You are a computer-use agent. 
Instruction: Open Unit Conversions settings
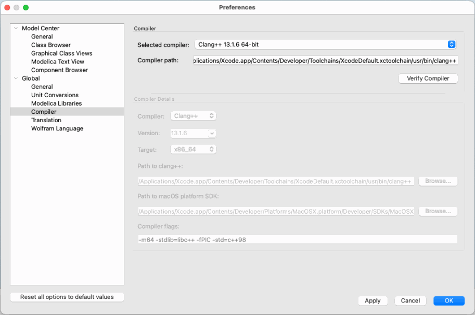tap(55, 95)
